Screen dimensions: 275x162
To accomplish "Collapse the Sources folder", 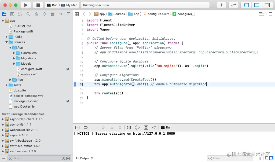I will click(x=6, y=42).
